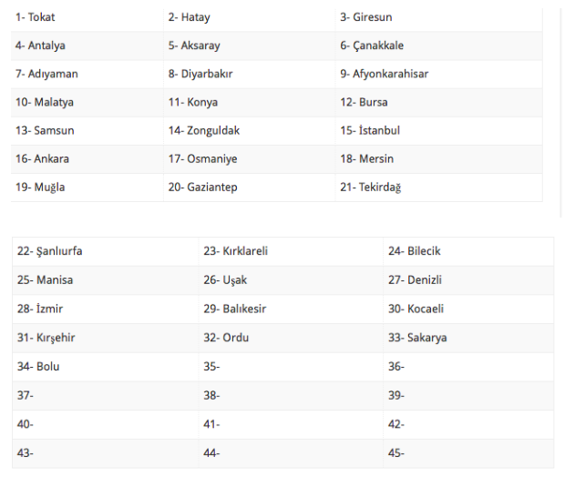Click the empty cell numbered 45-
This screenshot has height=477, width=565.
click(396, 452)
